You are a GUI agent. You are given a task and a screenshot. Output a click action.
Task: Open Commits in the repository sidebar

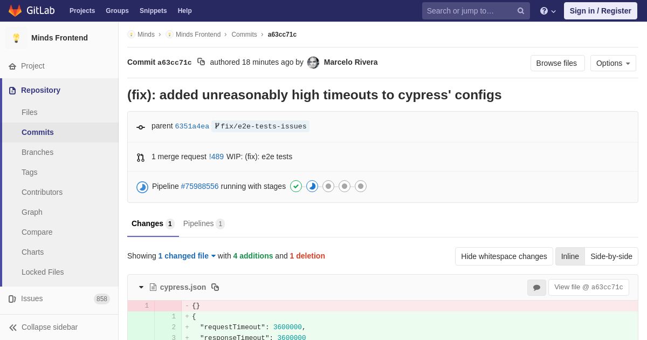59,132
